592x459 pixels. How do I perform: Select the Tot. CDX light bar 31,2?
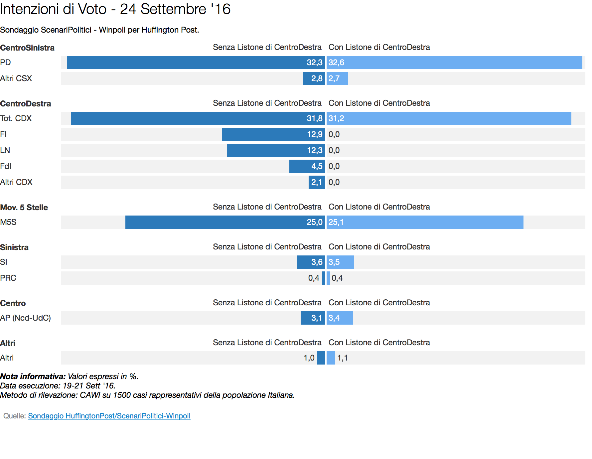click(x=449, y=118)
